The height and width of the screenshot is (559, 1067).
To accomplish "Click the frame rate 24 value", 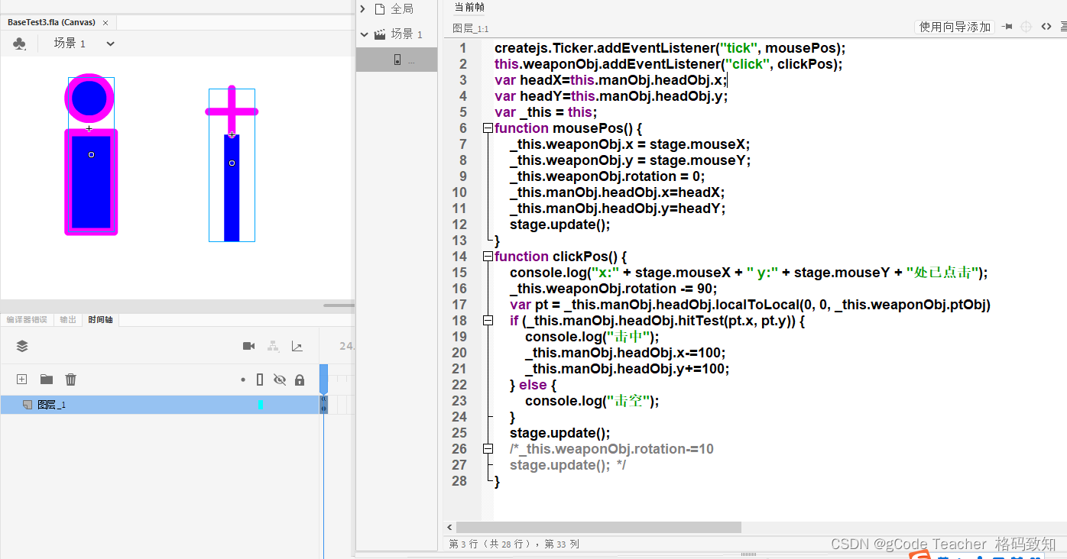I will (346, 346).
